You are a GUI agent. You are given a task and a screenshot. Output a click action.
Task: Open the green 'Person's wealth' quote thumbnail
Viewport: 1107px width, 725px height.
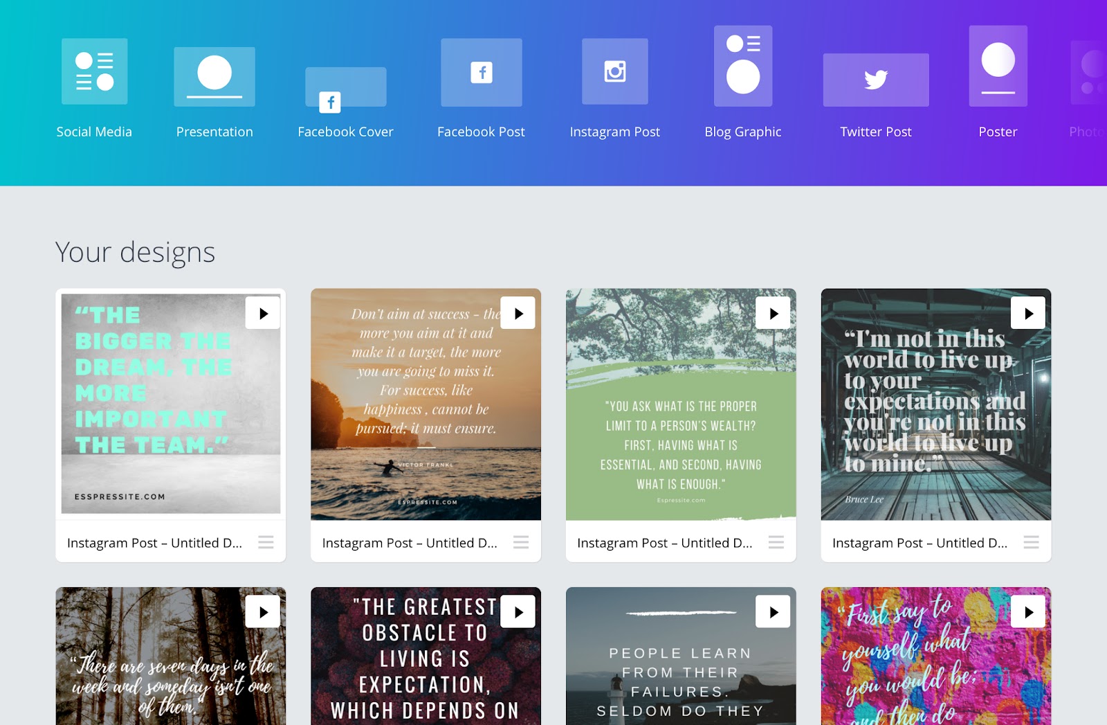[x=681, y=404]
